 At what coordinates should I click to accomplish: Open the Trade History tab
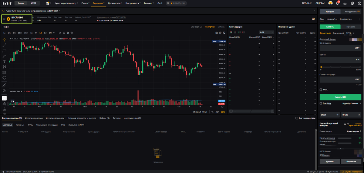coord(55,118)
